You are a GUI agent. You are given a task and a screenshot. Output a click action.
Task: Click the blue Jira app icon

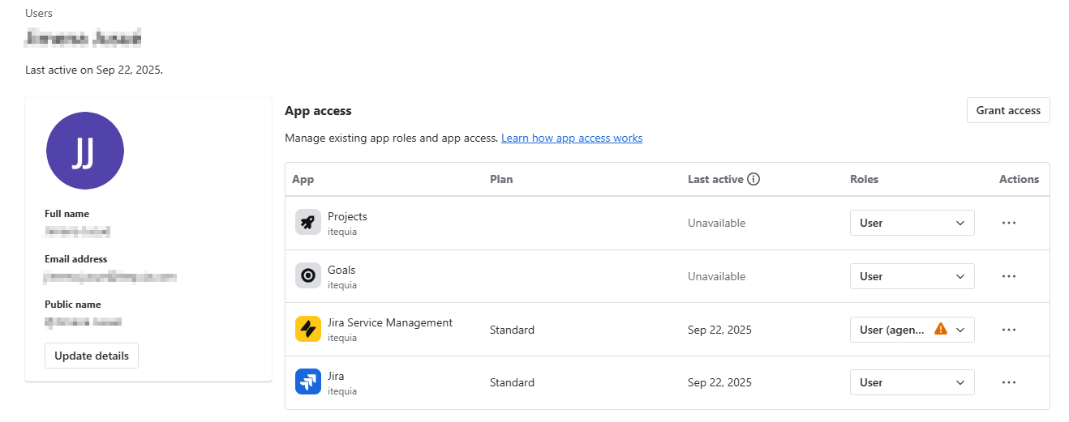[x=308, y=382]
